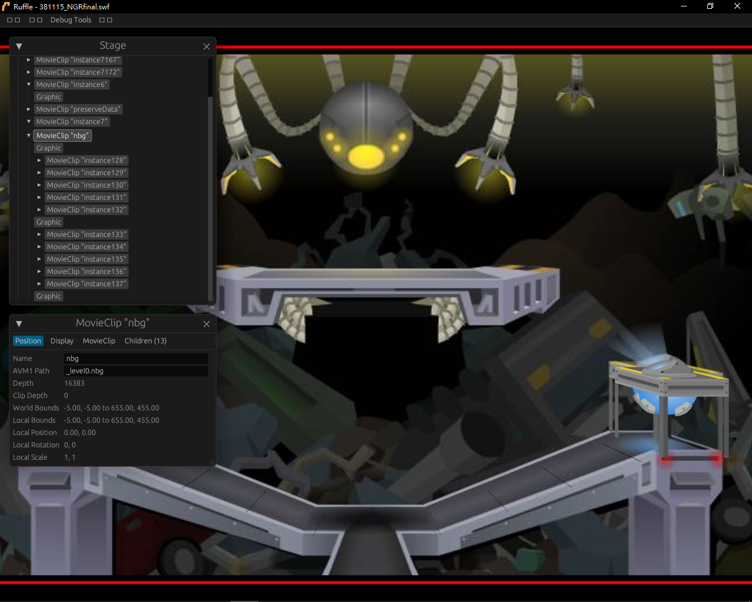Collapse the Stage panel with its disclosure triangle

tap(18, 46)
